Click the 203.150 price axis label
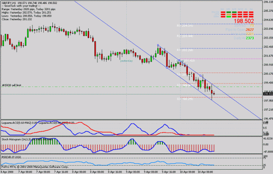The height and width of the screenshot is (174, 273). pyautogui.click(x=268, y=38)
